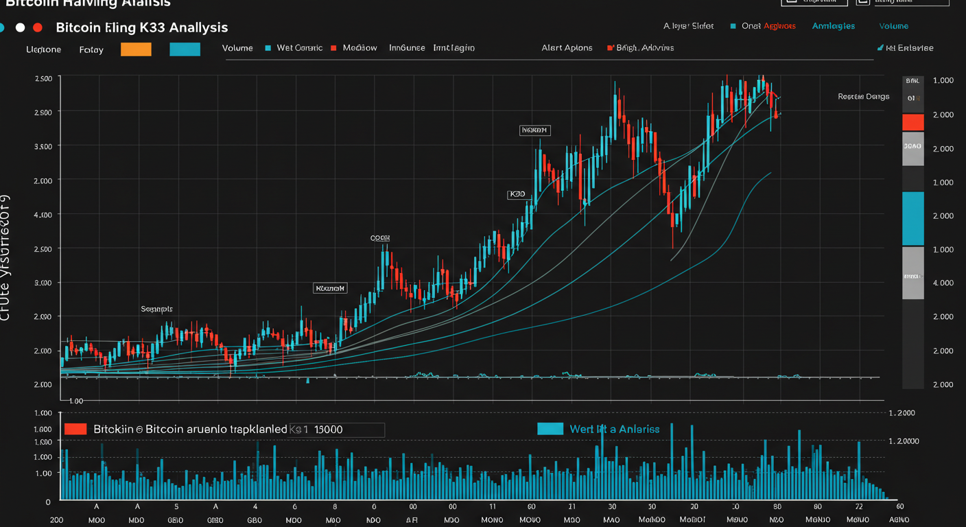The image size is (966, 527).
Task: Click the 'BNL' cell atop the right sidebar
Action: coord(912,81)
